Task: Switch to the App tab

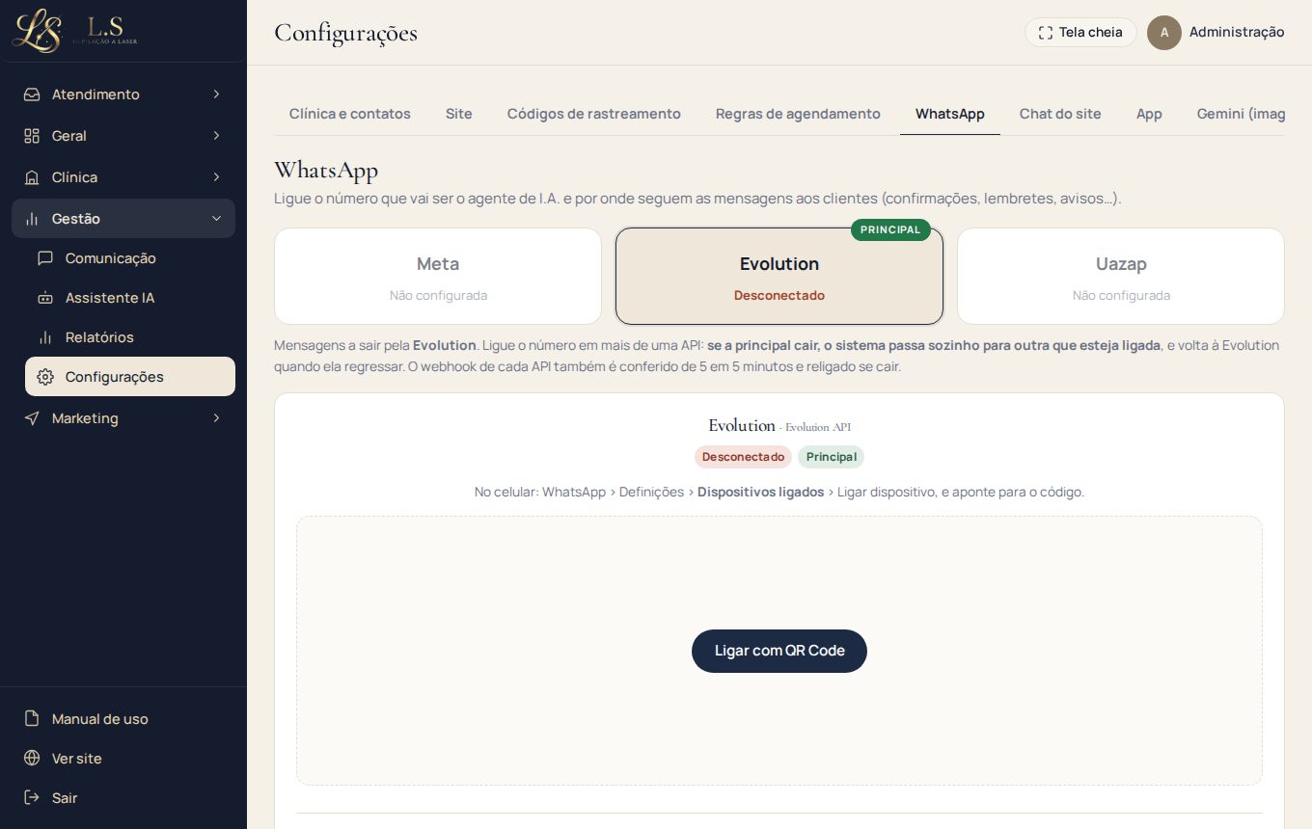Action: (x=1149, y=114)
